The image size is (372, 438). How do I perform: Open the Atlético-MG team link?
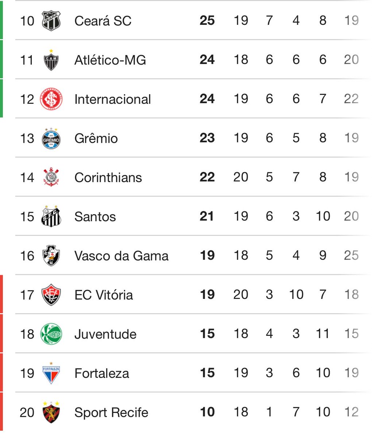pyautogui.click(x=110, y=60)
